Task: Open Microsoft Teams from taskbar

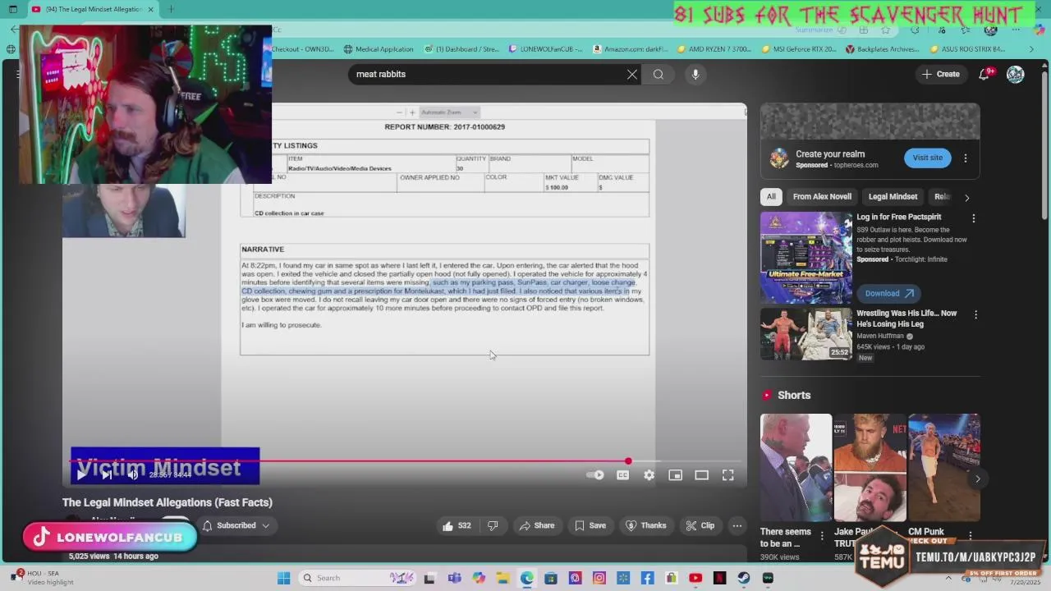Action: (x=454, y=578)
